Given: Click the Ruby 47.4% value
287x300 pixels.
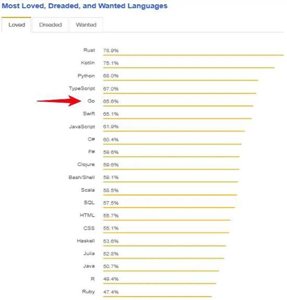Looking at the screenshot, I should (x=111, y=292).
